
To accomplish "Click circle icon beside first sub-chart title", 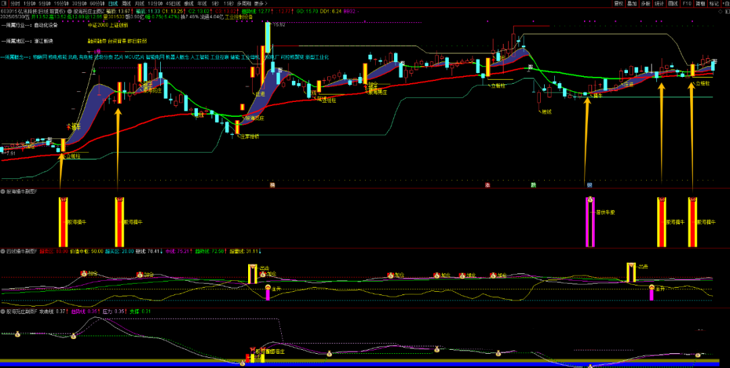I will [x=3, y=191].
